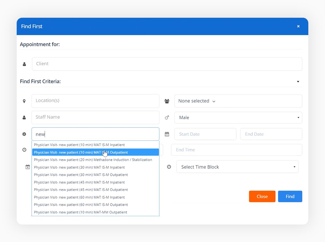Click the group people icon
Viewport: 325px width, 242px height.
(167, 101)
